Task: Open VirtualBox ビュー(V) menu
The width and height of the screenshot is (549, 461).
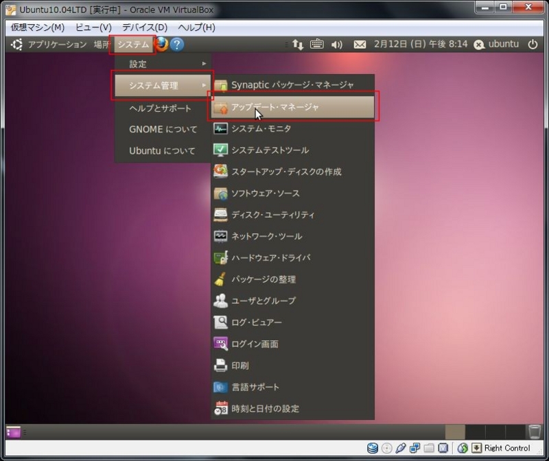Action: point(93,27)
